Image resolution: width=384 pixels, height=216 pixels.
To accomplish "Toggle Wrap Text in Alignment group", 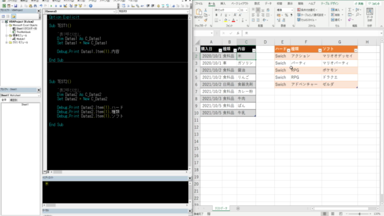I will click(x=268, y=10).
